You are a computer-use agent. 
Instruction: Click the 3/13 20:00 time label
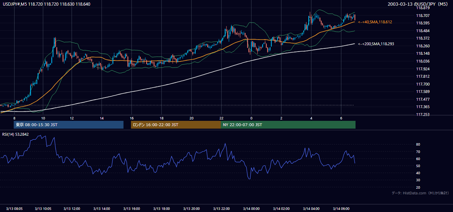coord(192,209)
